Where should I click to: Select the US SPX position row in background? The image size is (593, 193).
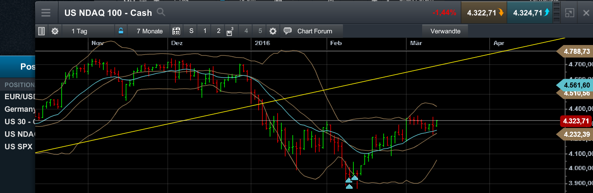pos(18,147)
